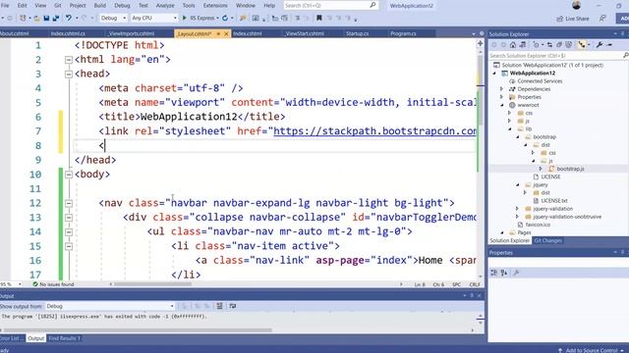Click Property Pages wrench icon in Properties panel
The width and height of the screenshot is (629, 353).
tap(516, 273)
